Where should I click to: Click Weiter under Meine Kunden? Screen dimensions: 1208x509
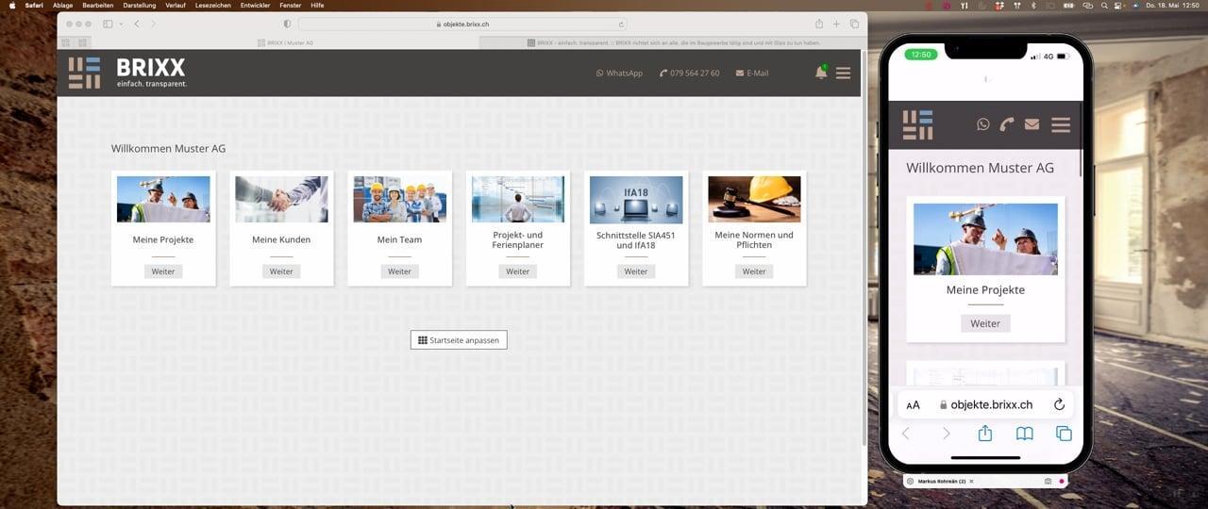click(x=281, y=271)
